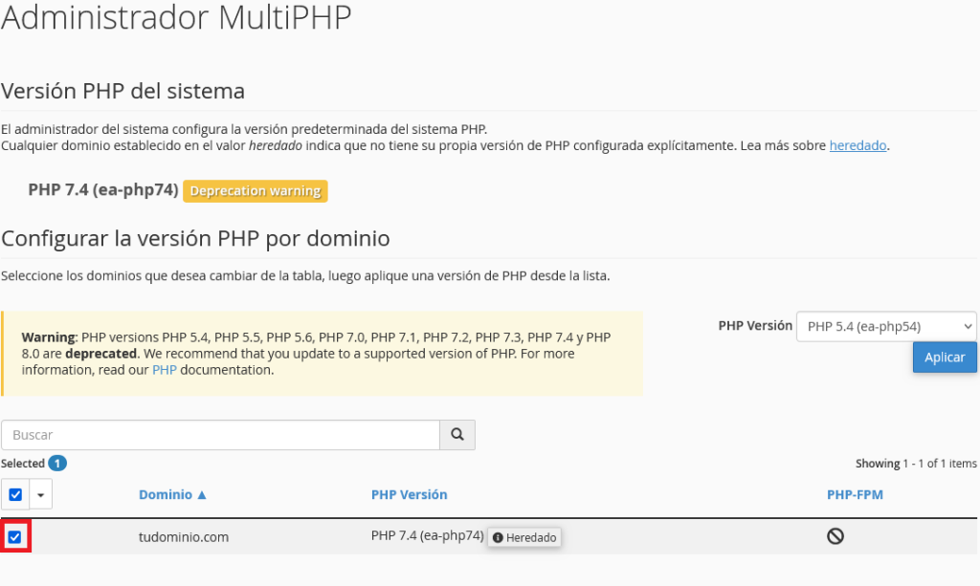Uncheck the tudominio.com row checkbox
980x586 pixels.
tap(14, 536)
